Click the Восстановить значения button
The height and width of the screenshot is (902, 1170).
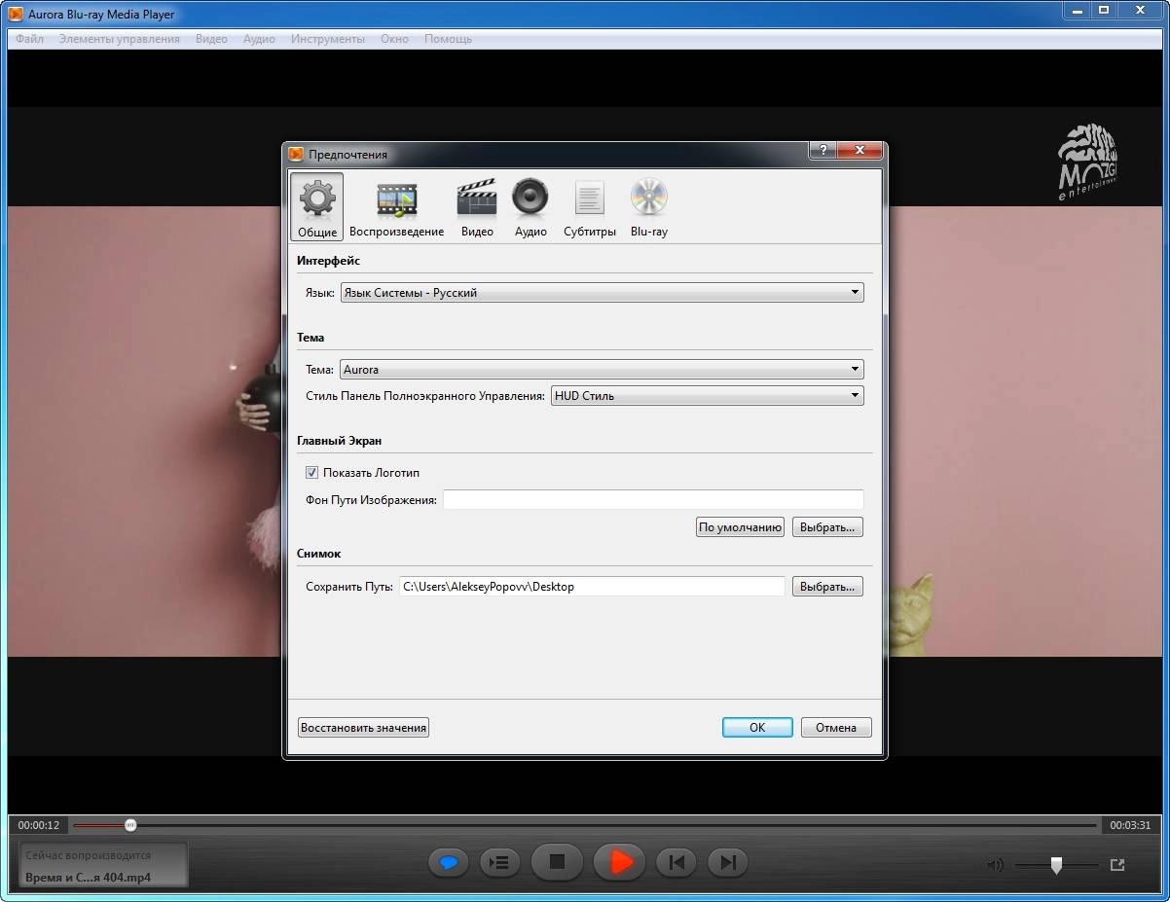pos(363,728)
